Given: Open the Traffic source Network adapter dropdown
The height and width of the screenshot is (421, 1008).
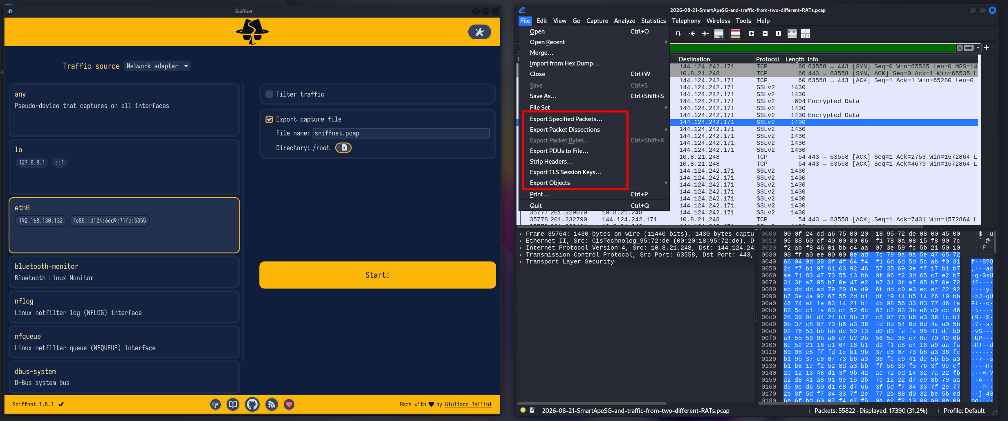Looking at the screenshot, I should coord(157,66).
